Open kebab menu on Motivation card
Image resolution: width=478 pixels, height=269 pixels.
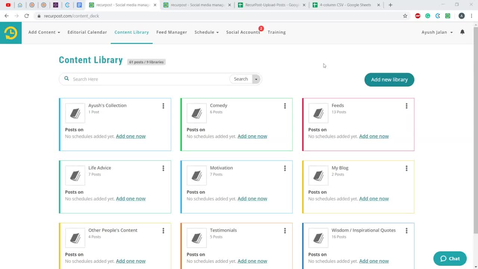tap(285, 168)
